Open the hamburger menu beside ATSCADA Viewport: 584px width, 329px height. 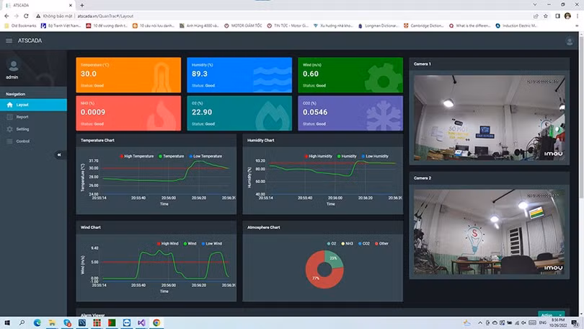(9, 40)
